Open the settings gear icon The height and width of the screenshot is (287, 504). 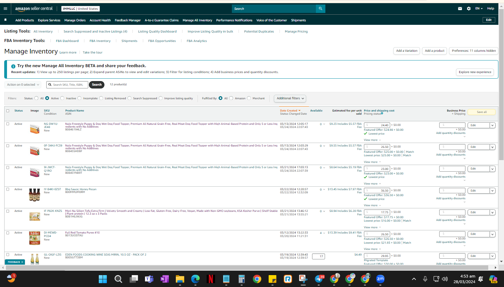coord(469,8)
